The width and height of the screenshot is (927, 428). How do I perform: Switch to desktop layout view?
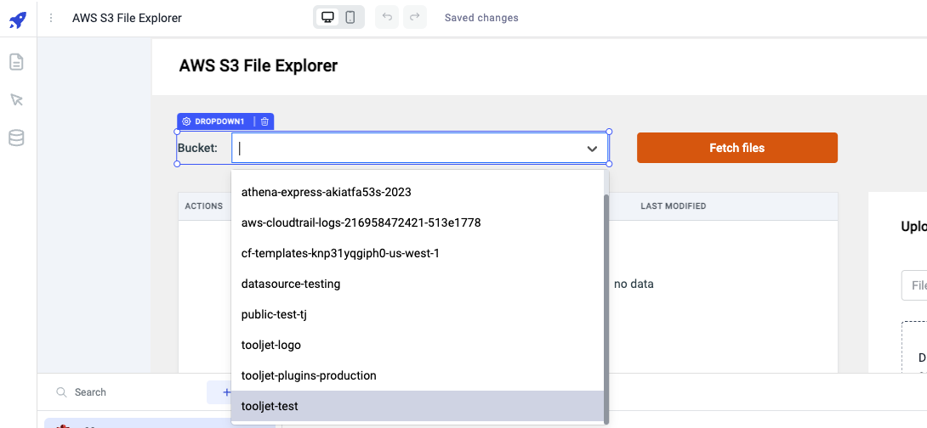pyautogui.click(x=327, y=18)
